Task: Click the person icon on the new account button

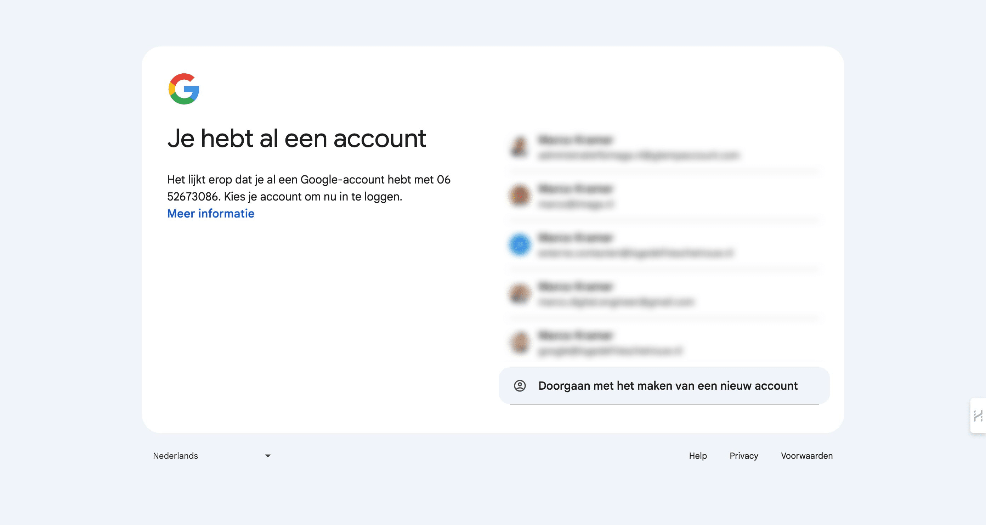Action: point(520,386)
